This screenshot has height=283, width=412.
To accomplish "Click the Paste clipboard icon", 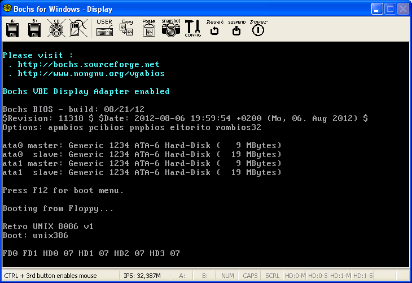I will click(x=149, y=28).
